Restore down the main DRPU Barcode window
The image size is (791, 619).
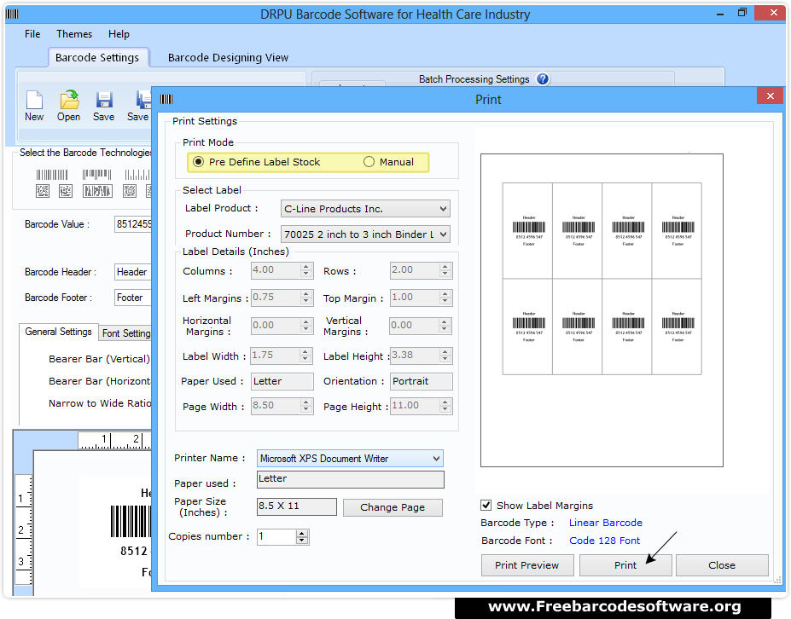click(742, 13)
